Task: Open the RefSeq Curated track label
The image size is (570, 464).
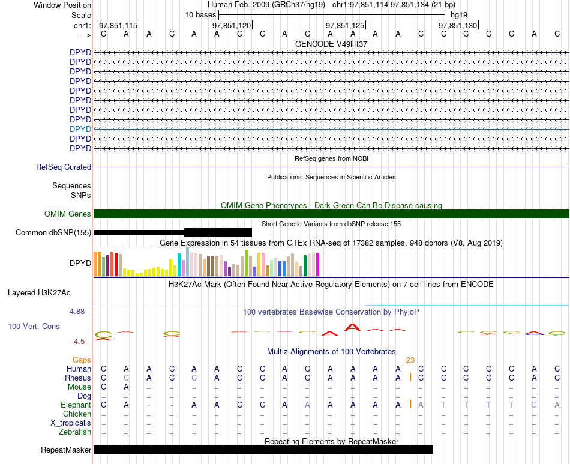Action: tap(64, 167)
